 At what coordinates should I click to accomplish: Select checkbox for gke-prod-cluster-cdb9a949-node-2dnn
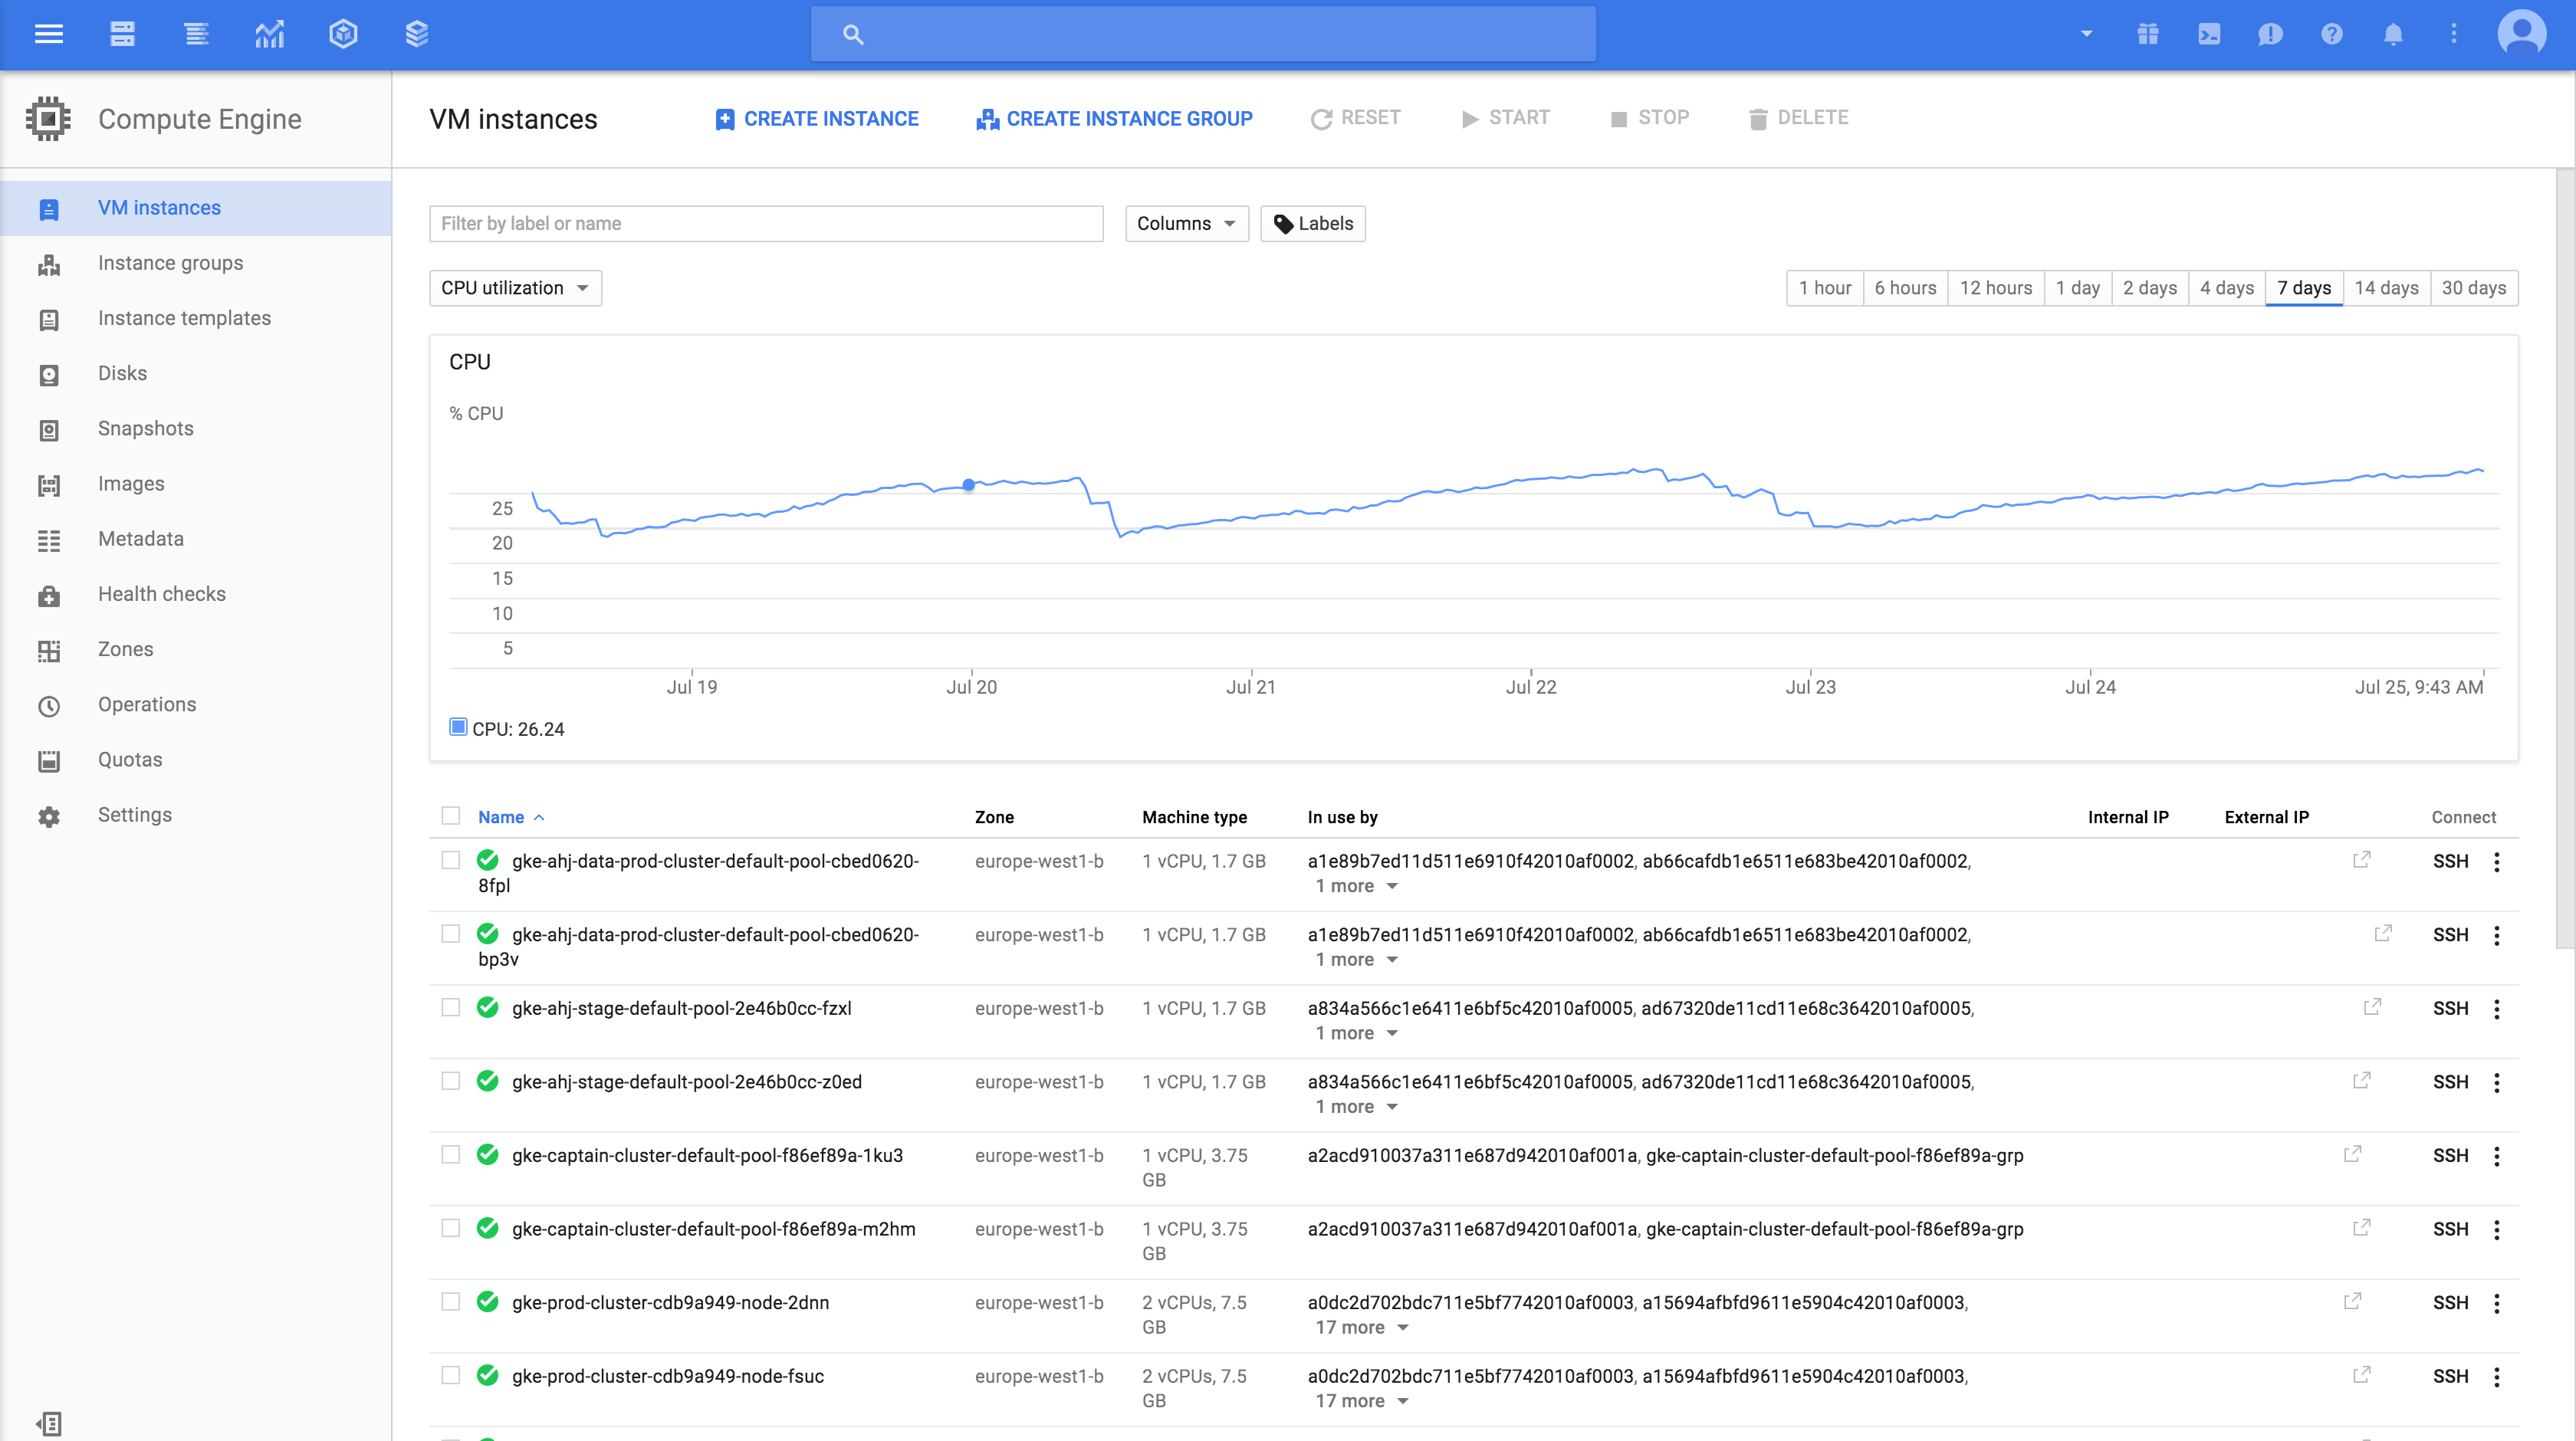(451, 1302)
